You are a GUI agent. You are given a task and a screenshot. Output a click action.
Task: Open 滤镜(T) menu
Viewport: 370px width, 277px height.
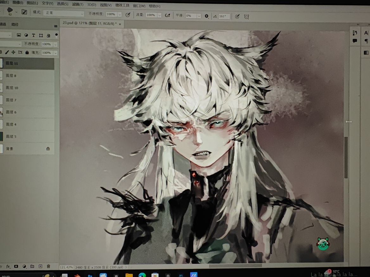(x=78, y=4)
